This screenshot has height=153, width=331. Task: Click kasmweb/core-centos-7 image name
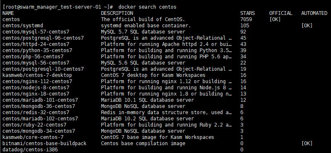click(x=33, y=137)
